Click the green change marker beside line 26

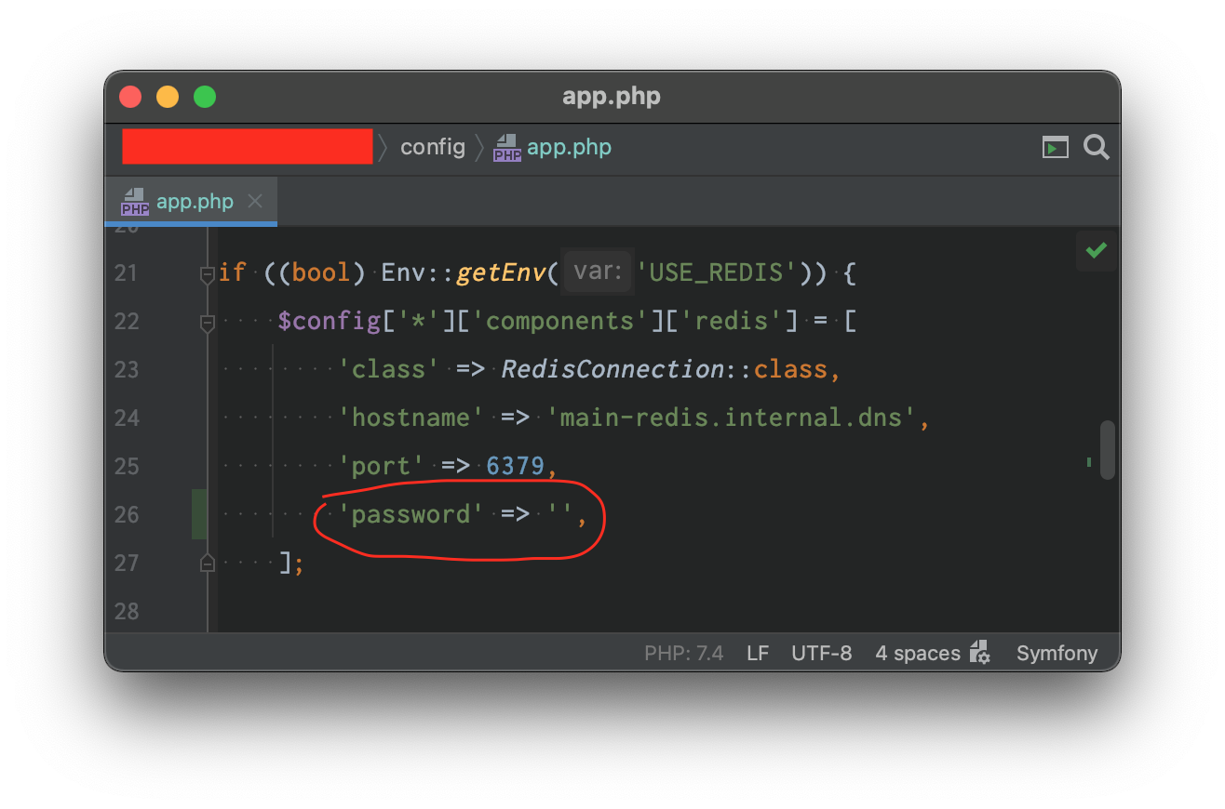[198, 513]
